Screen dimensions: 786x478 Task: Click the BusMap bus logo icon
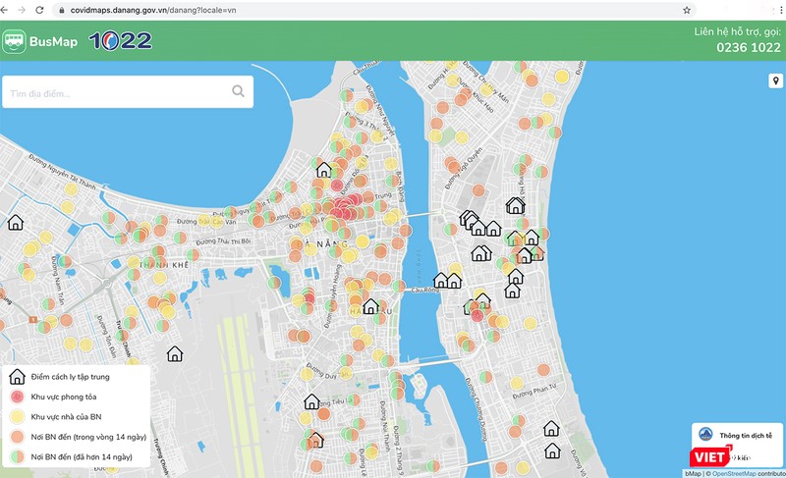15,41
